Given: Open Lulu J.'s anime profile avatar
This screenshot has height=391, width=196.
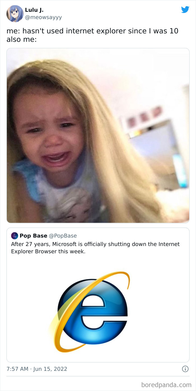Looking at the screenshot, I should (15, 13).
